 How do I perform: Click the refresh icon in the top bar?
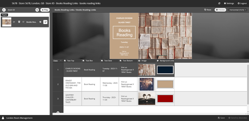click(x=219, y=3)
